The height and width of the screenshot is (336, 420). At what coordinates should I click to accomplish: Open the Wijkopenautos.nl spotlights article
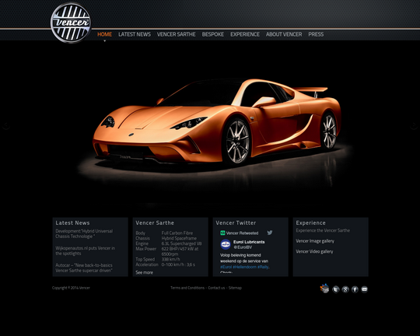(86, 250)
